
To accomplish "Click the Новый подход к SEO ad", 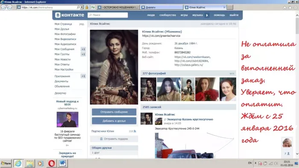I will tap(67, 103).
